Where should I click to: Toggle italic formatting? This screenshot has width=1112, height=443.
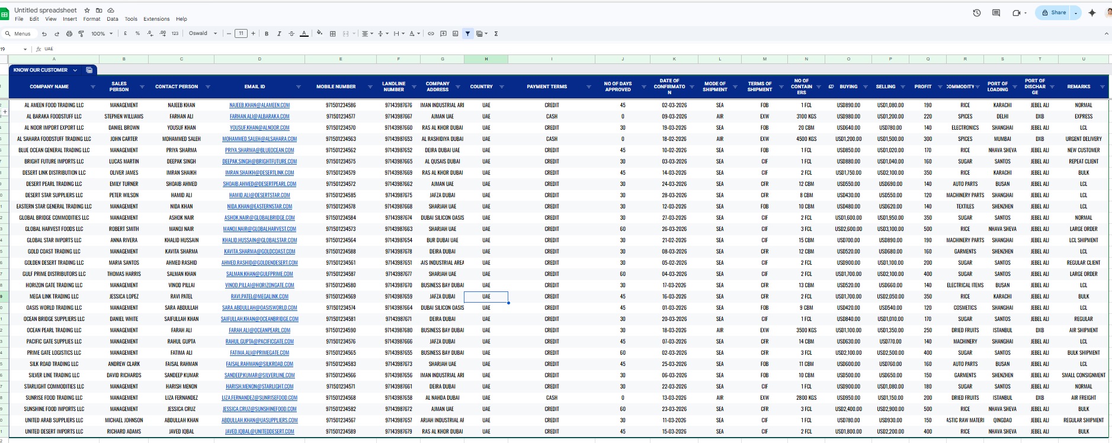[x=279, y=34]
